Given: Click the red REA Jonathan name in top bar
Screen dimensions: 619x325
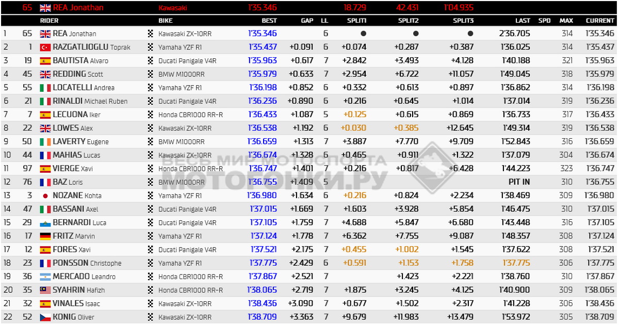Looking at the screenshot, I should click(x=78, y=8).
